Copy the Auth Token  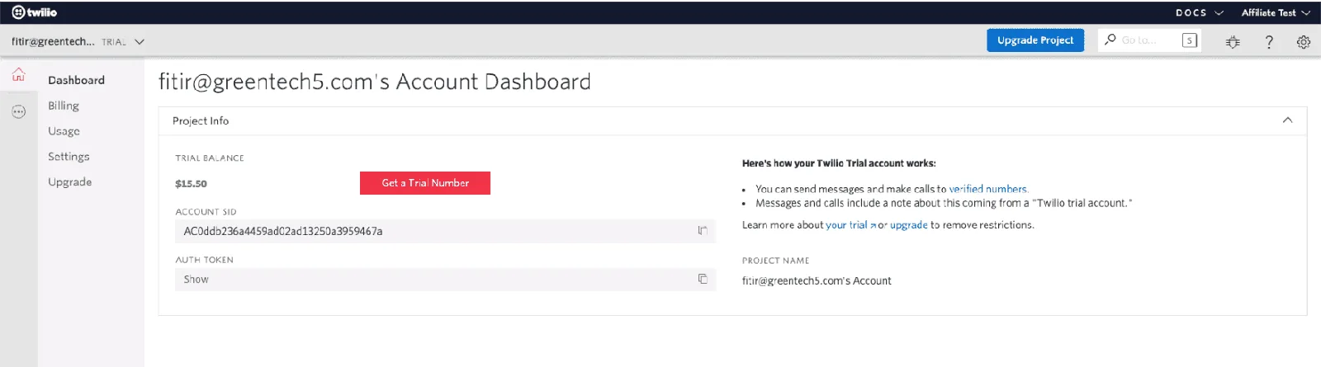tap(703, 279)
